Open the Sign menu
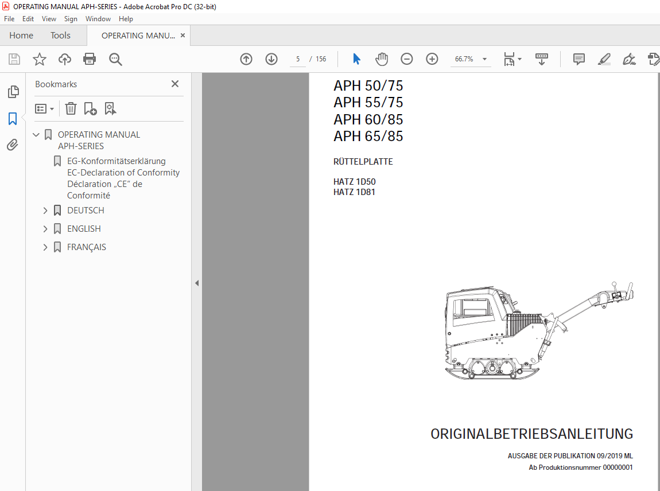This screenshot has width=660, height=491. (71, 19)
